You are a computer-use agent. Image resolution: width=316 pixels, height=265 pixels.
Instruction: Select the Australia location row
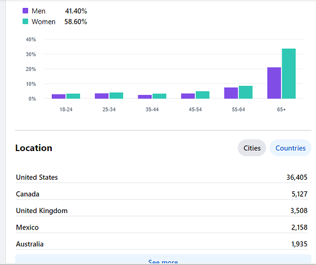point(161,244)
